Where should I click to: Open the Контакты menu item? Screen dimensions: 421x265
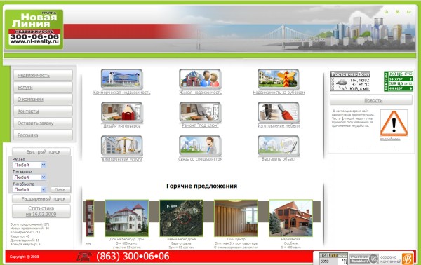(x=43, y=111)
